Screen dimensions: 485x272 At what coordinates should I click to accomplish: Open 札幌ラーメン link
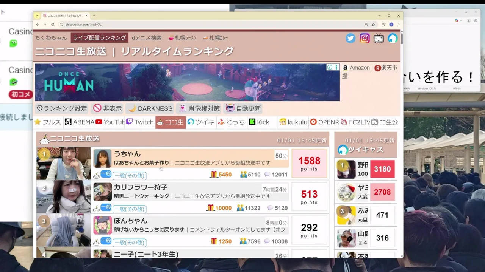[182, 38]
